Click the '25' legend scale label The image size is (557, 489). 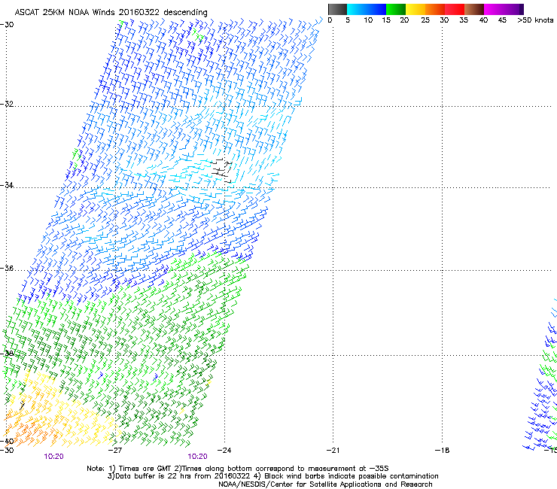click(425, 20)
